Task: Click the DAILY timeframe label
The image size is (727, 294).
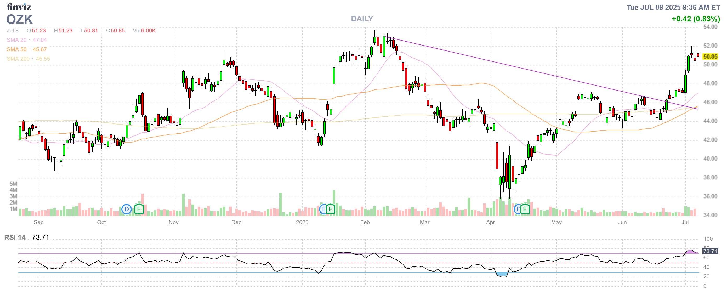Action: (362, 19)
